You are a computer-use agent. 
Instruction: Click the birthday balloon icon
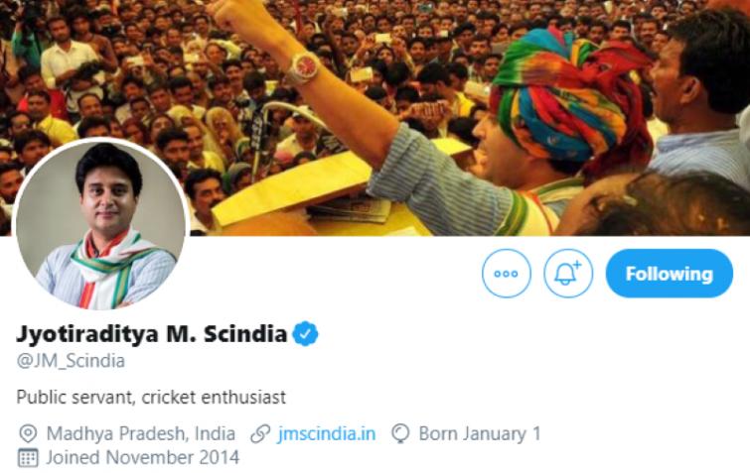tap(400, 433)
